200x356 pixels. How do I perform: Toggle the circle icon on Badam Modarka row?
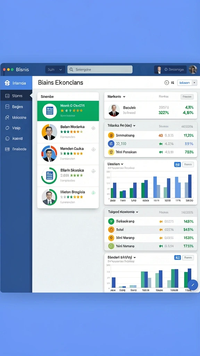tap(93, 128)
